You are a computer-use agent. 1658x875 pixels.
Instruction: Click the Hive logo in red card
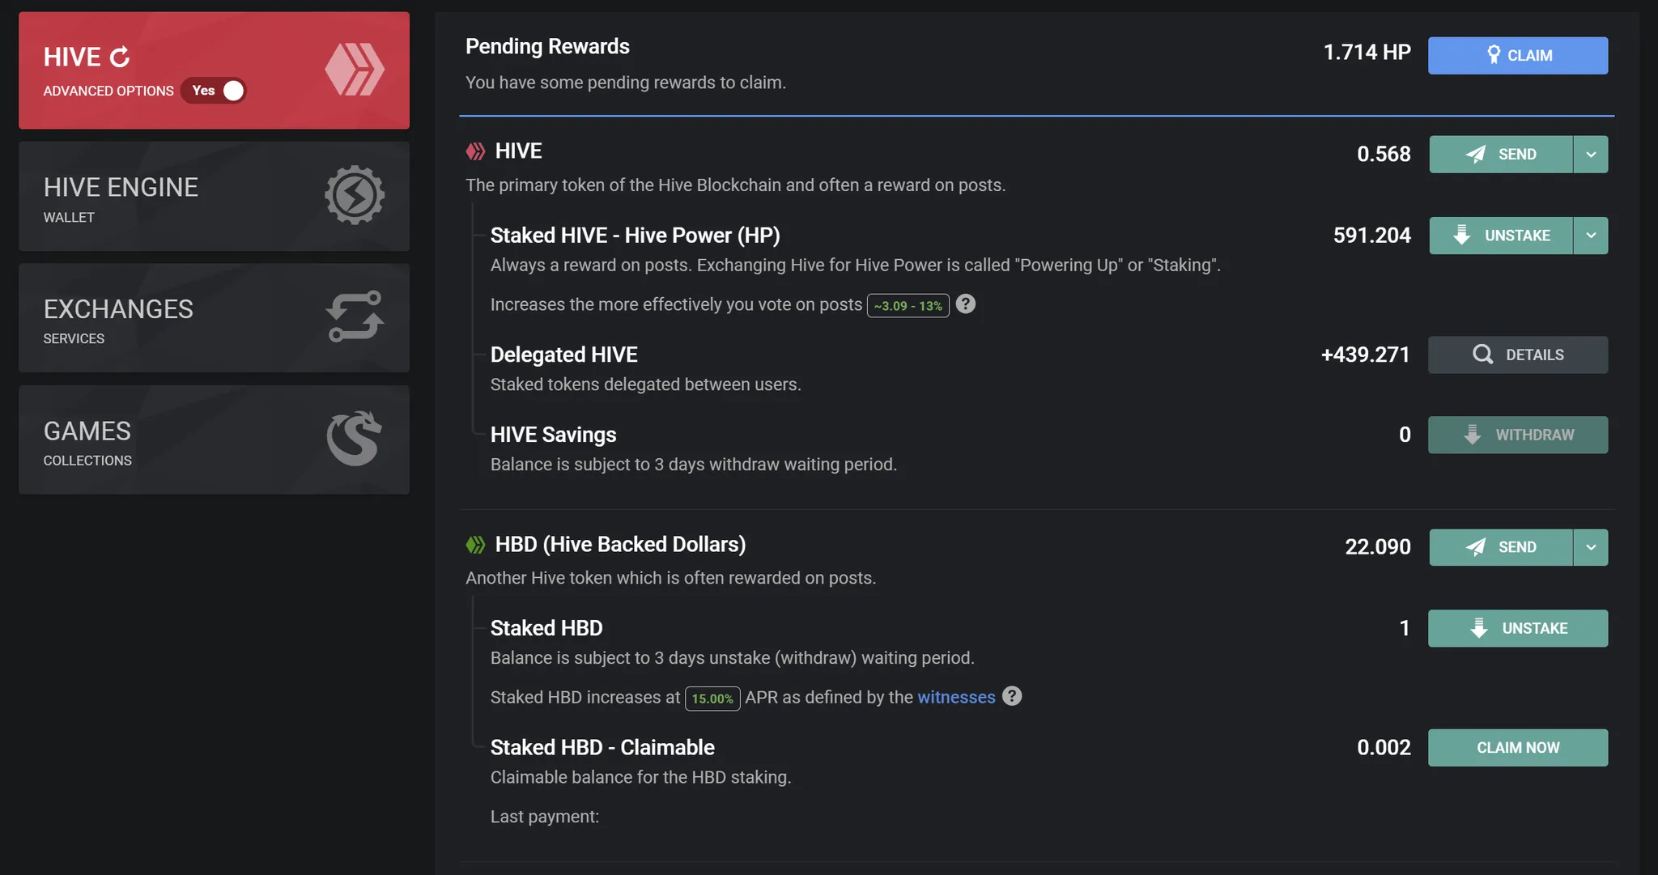click(x=355, y=70)
